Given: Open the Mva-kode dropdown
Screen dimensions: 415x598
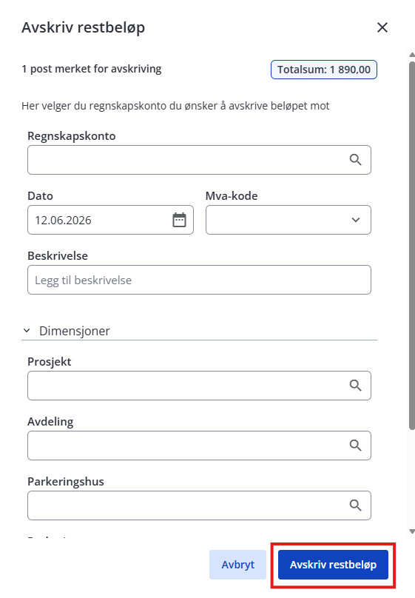Looking at the screenshot, I should (288, 220).
